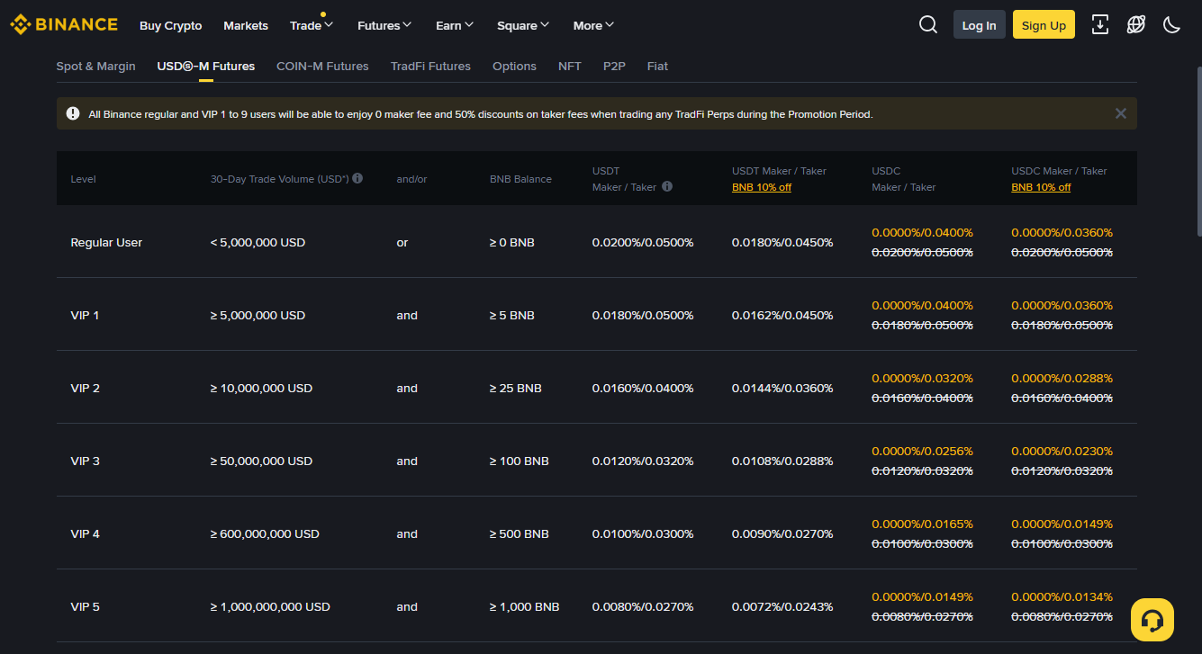Viewport: 1202px width, 654px height.
Task: Click the Level column header
Action: click(x=83, y=179)
